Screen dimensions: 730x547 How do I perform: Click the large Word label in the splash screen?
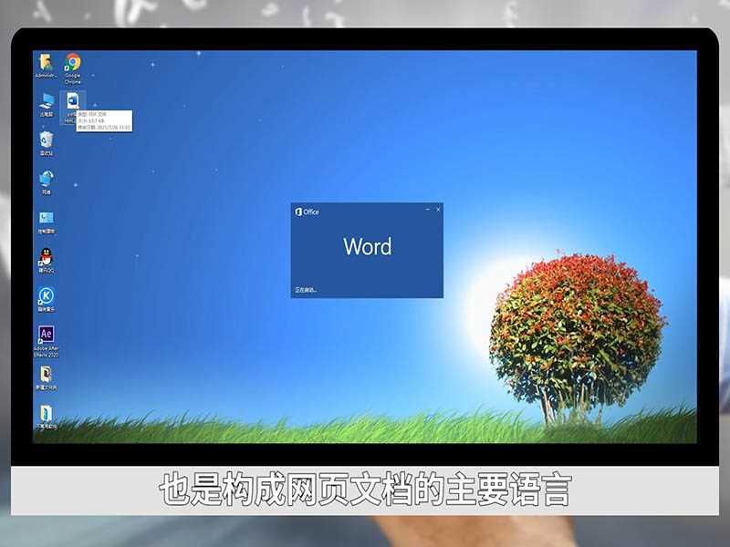[x=367, y=247]
